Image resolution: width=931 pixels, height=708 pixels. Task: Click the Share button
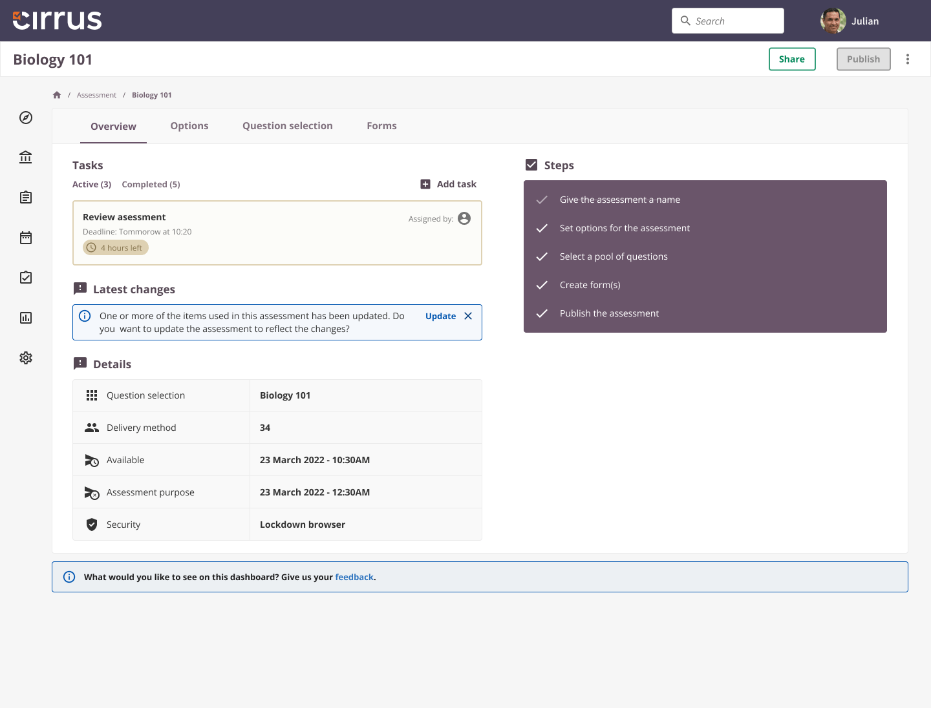[792, 59]
